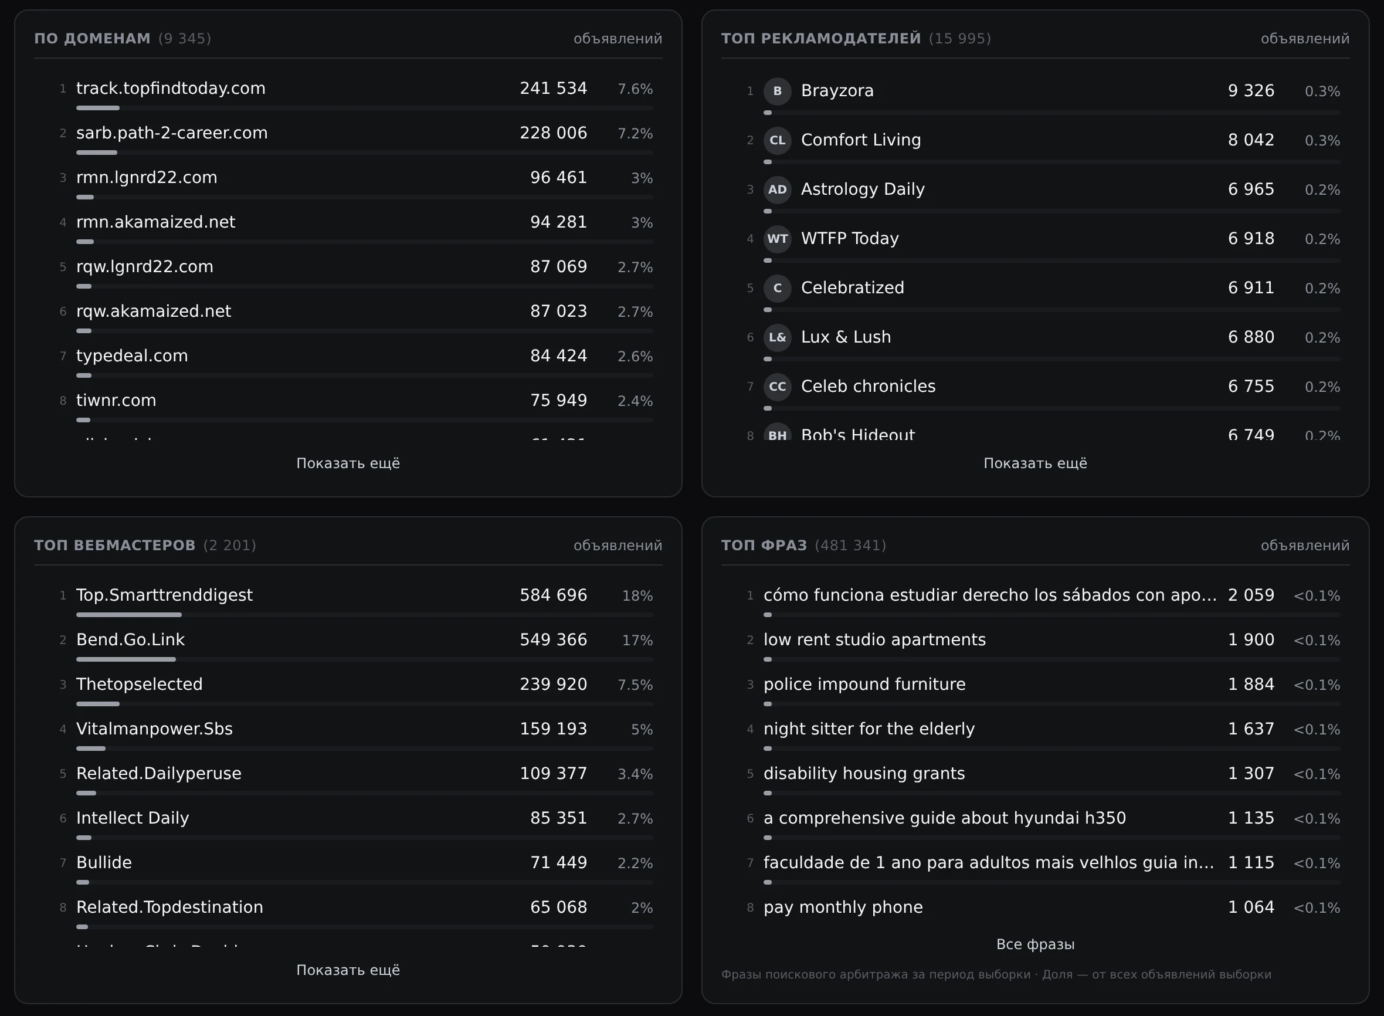Click the "Топ рекламодателей" panel heading
Screen dimensions: 1384x1016
pos(821,38)
